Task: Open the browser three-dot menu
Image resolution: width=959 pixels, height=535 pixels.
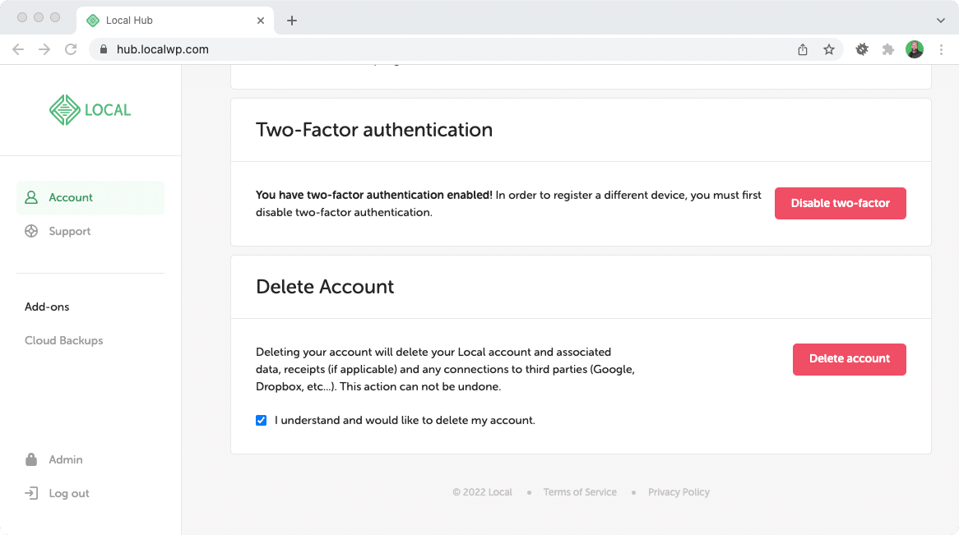Action: (x=942, y=49)
